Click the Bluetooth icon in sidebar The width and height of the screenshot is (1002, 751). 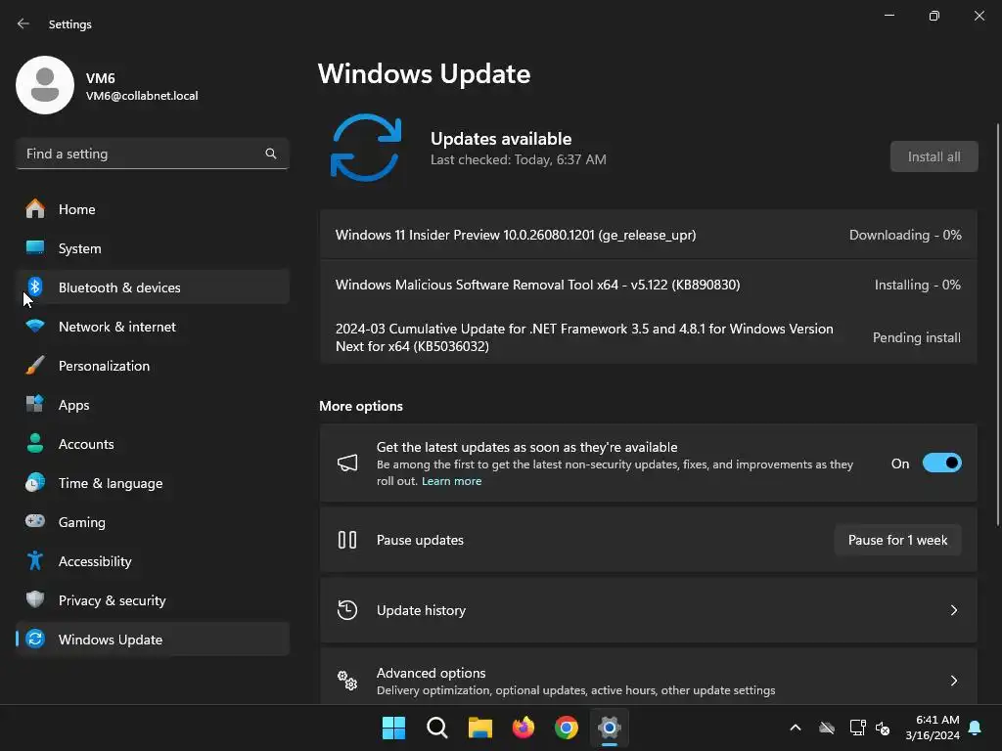pyautogui.click(x=35, y=287)
